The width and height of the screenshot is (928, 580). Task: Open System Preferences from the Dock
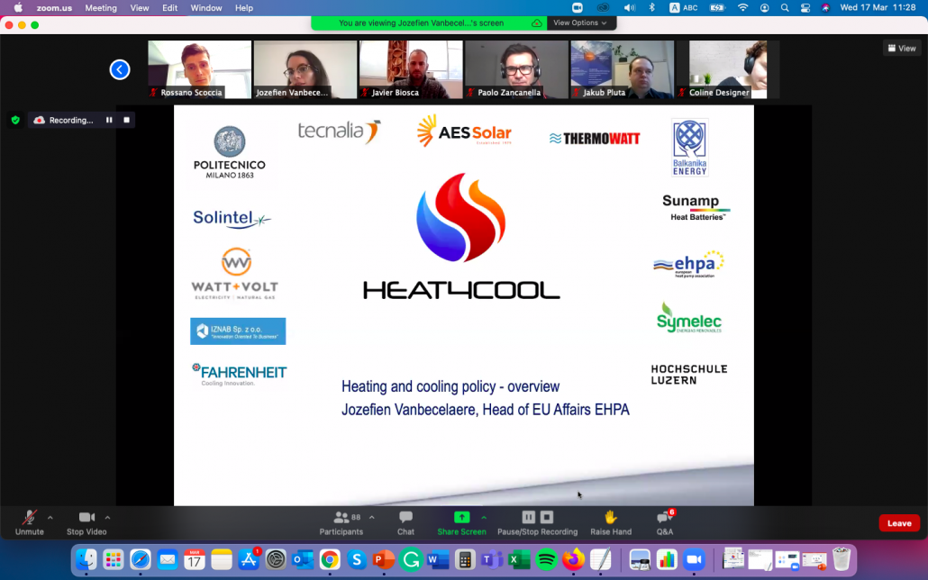(276, 559)
